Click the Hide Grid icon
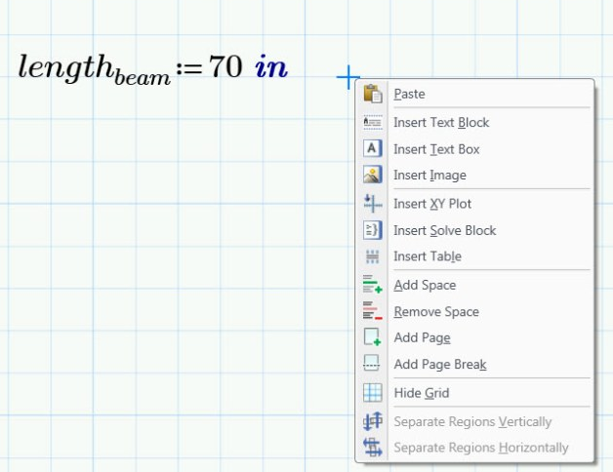Image resolution: width=613 pixels, height=472 pixels. pos(372,393)
